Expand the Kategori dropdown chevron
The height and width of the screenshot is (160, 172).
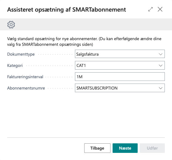[161, 65]
